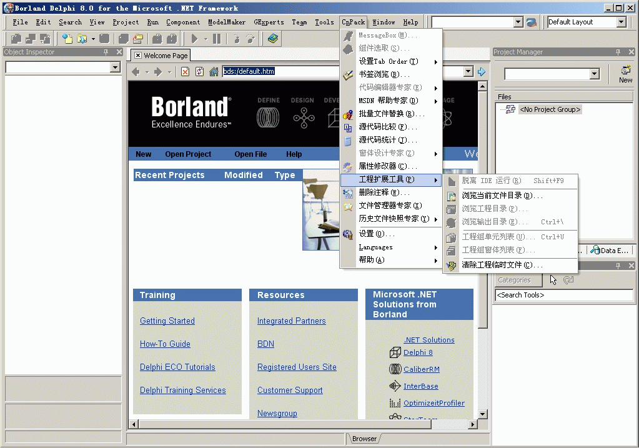The height and width of the screenshot is (448, 639).
Task: Click the New items icon in main toolbar
Action: click(67, 39)
